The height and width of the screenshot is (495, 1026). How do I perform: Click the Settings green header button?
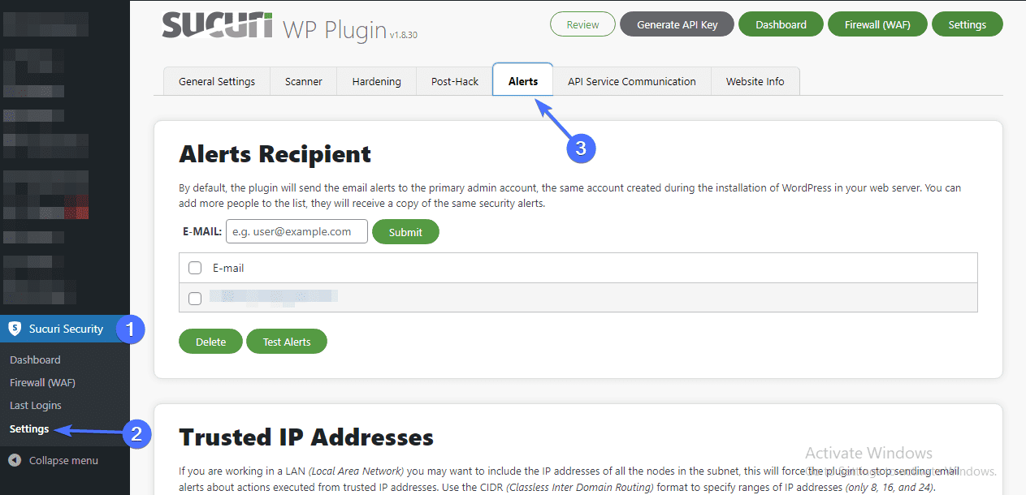[x=967, y=24]
